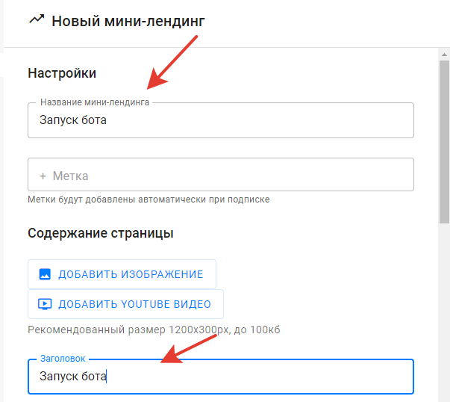Click the Новый мини-лендинг title text
This screenshot has height=402, width=450.
(128, 21)
